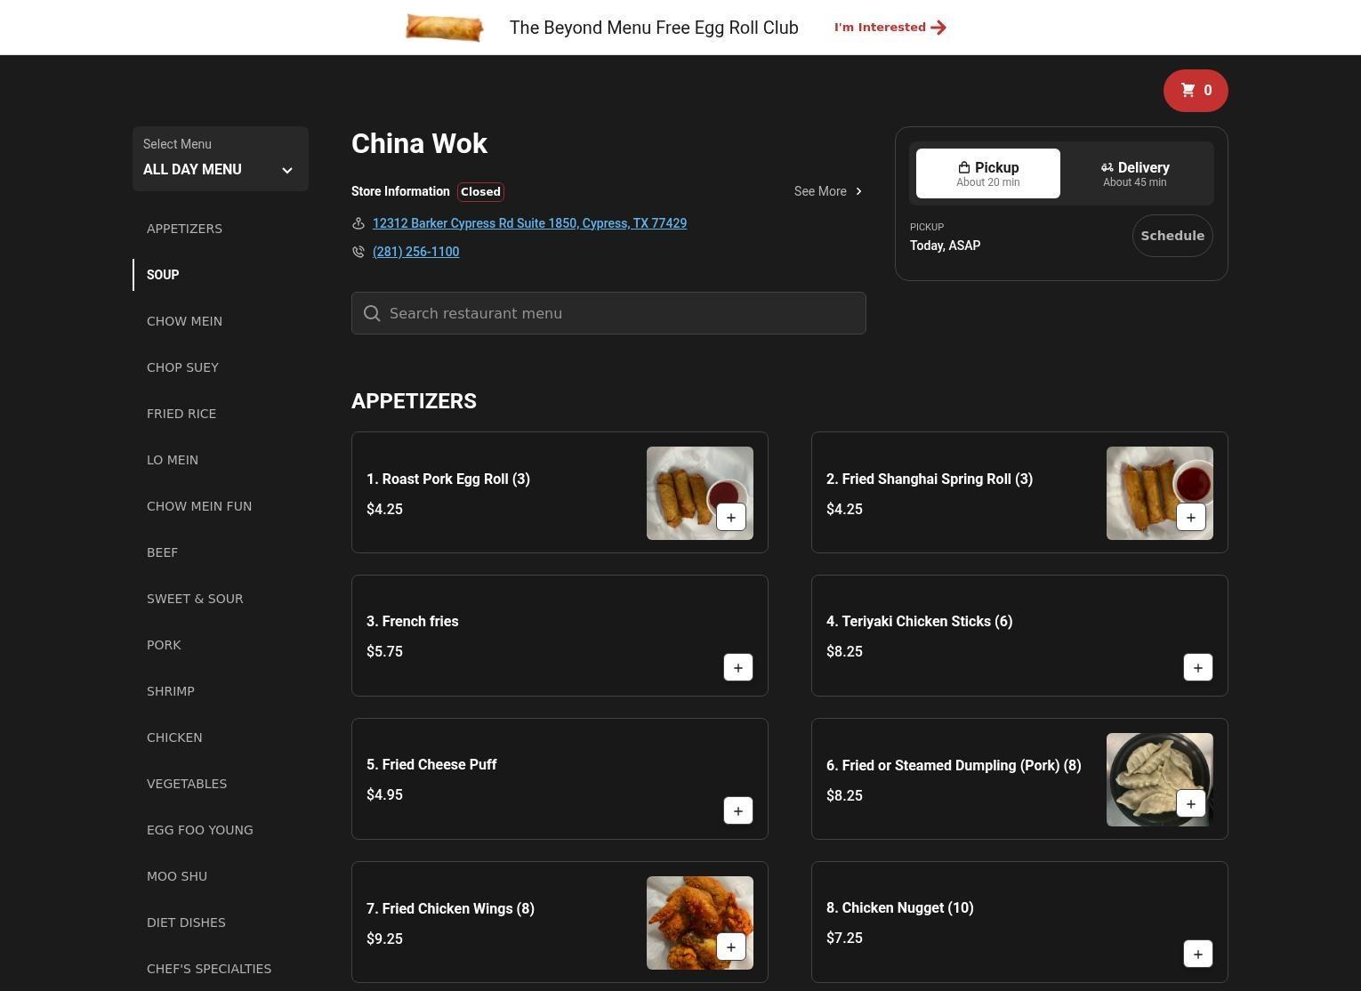Viewport: 1361px width, 991px height.
Task: Add Fried Shanghai Spring Roll to cart
Action: click(1190, 518)
